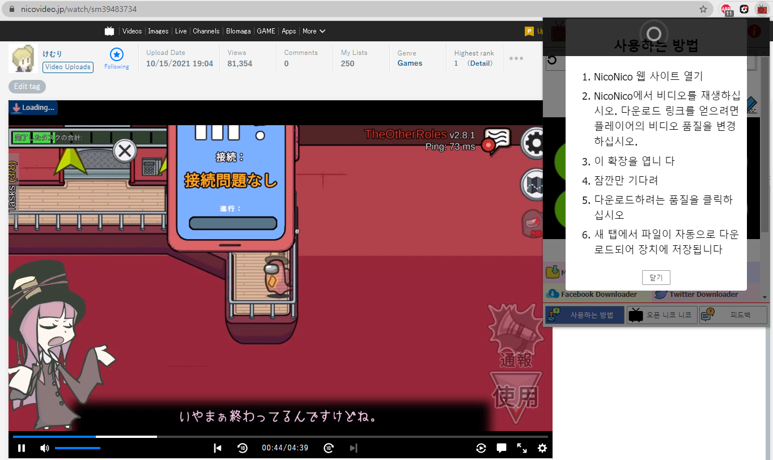
Task: Click the time display 00:44/04:39
Action: point(285,448)
